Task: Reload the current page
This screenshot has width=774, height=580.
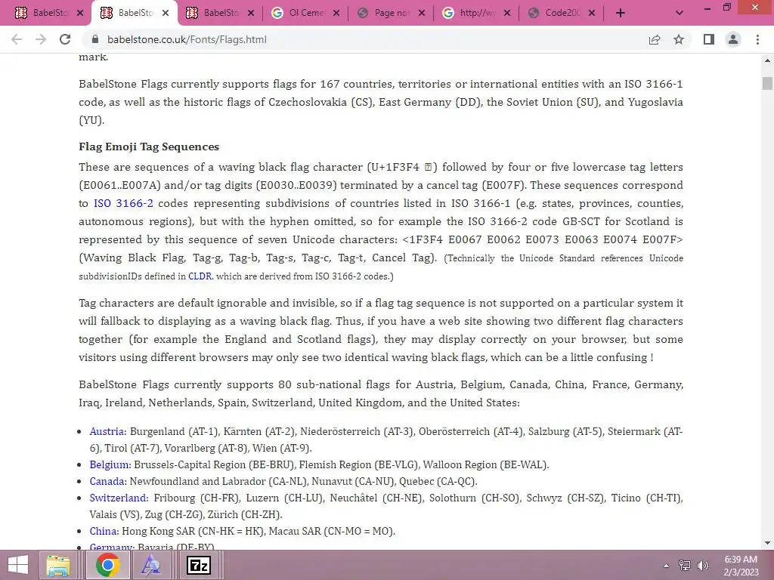Action: [65, 39]
